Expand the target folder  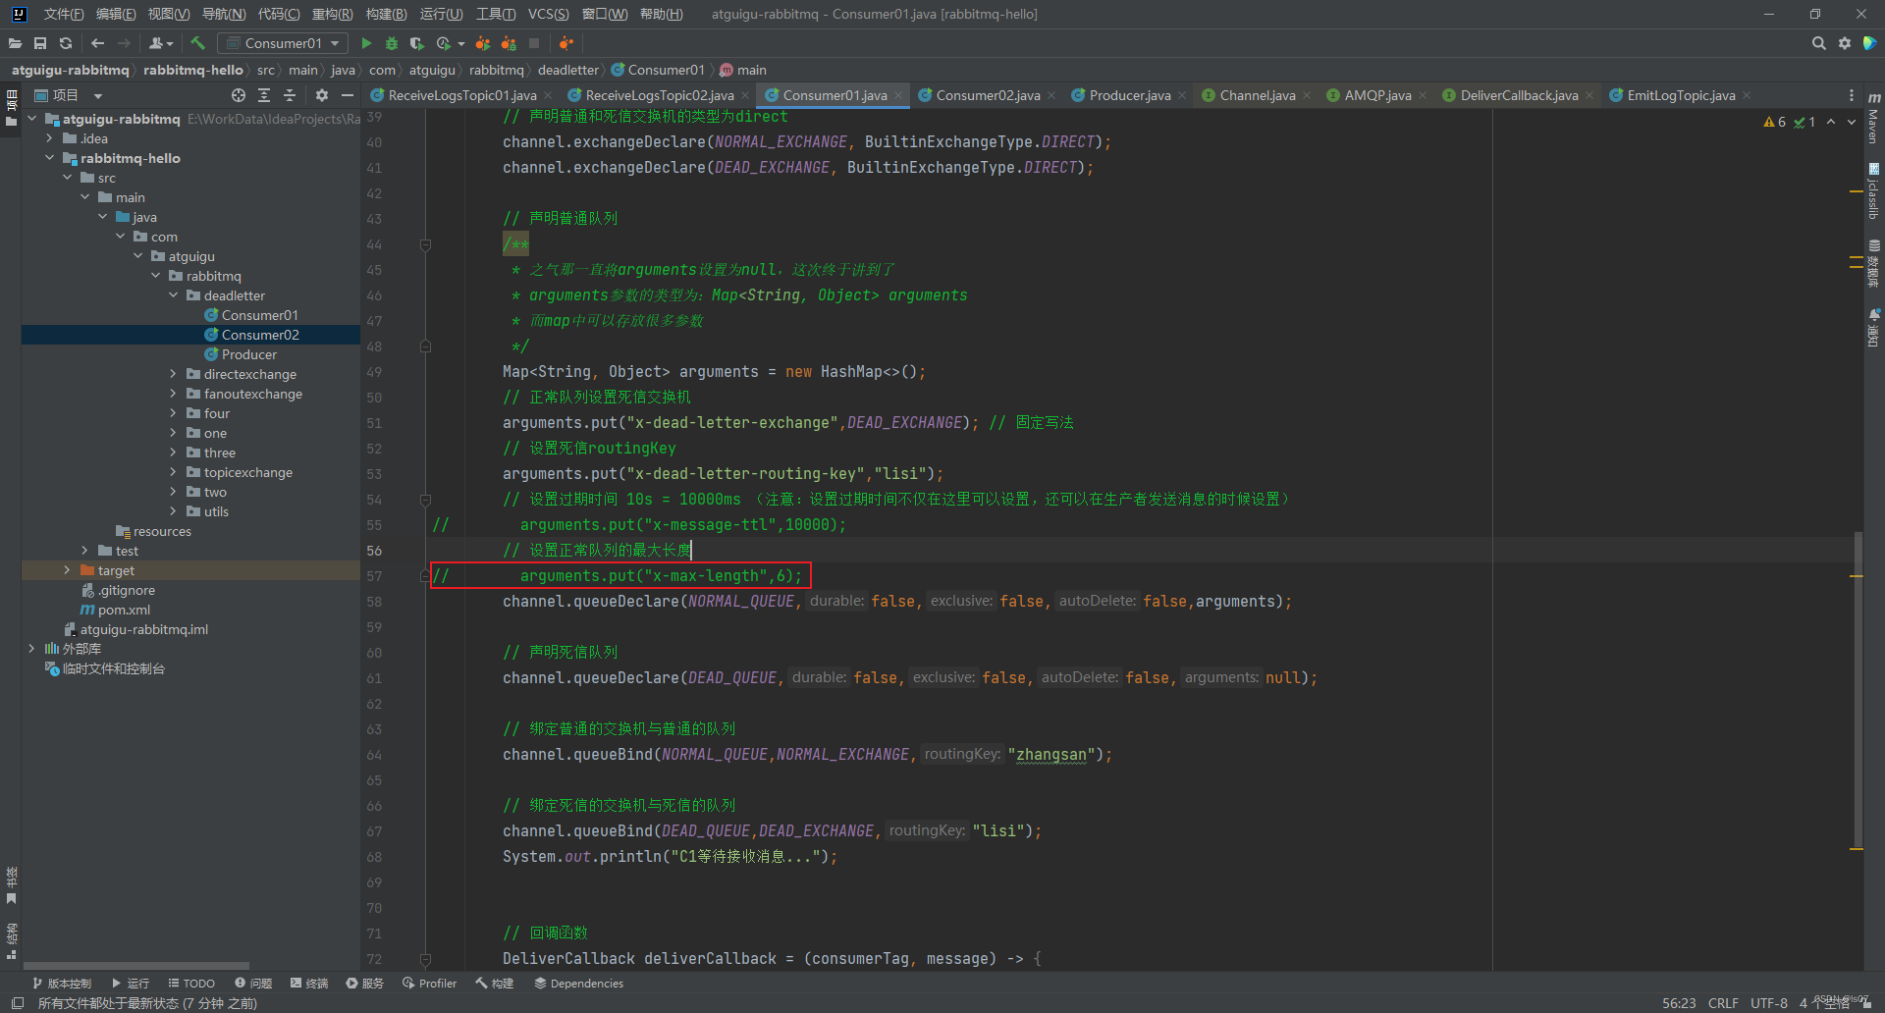pos(67,570)
